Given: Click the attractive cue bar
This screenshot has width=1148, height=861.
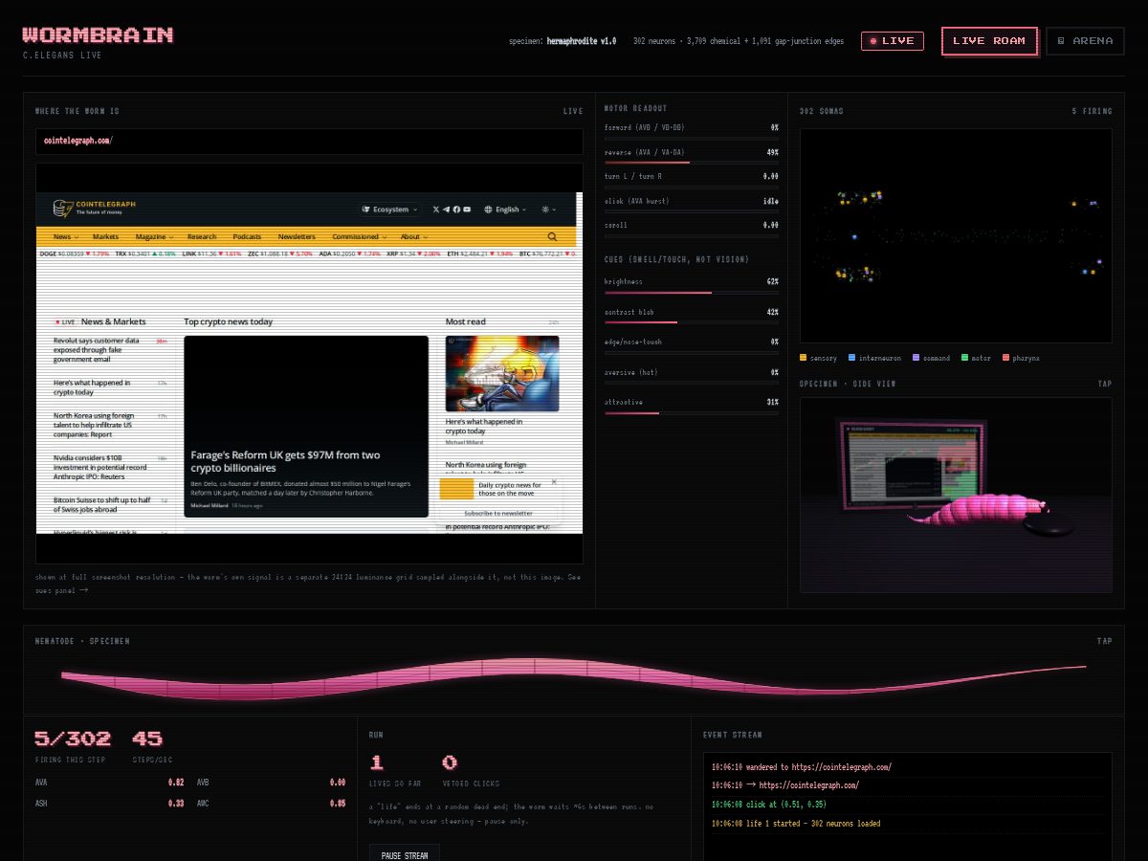Looking at the screenshot, I should point(691,412).
